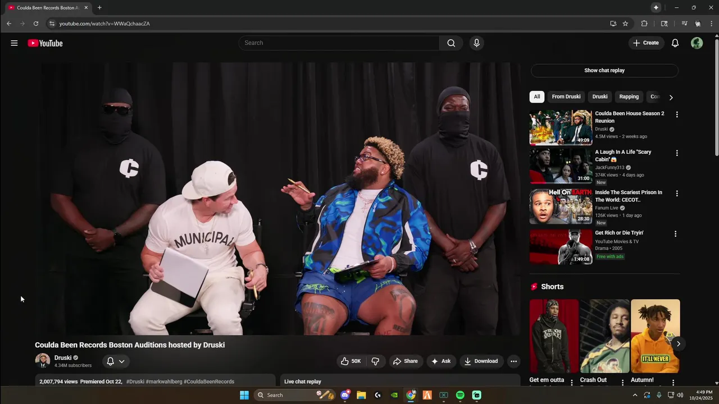Image resolution: width=719 pixels, height=404 pixels.
Task: Like the video with thumbs-up 50K
Action: [351, 361]
